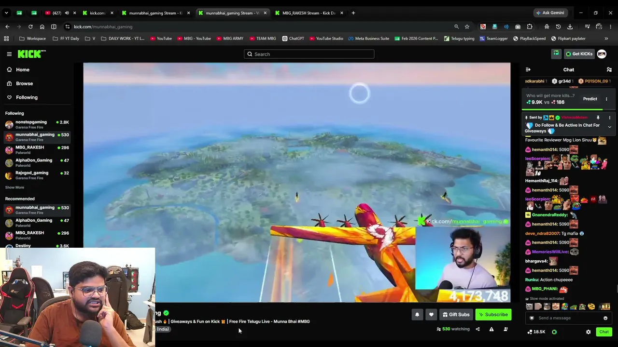
Task: Open the YouTube Studio bookmark
Action: [326, 39]
